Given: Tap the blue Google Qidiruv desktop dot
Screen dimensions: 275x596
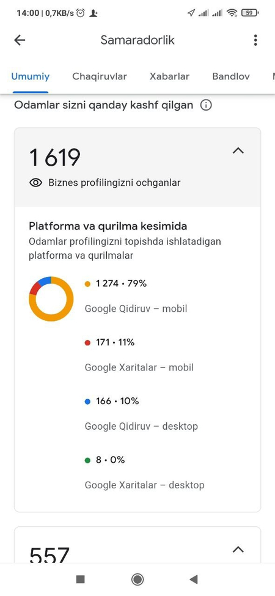Looking at the screenshot, I should (87, 402).
